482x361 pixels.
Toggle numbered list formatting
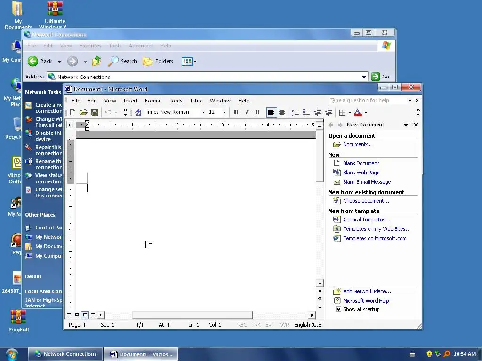coord(296,112)
